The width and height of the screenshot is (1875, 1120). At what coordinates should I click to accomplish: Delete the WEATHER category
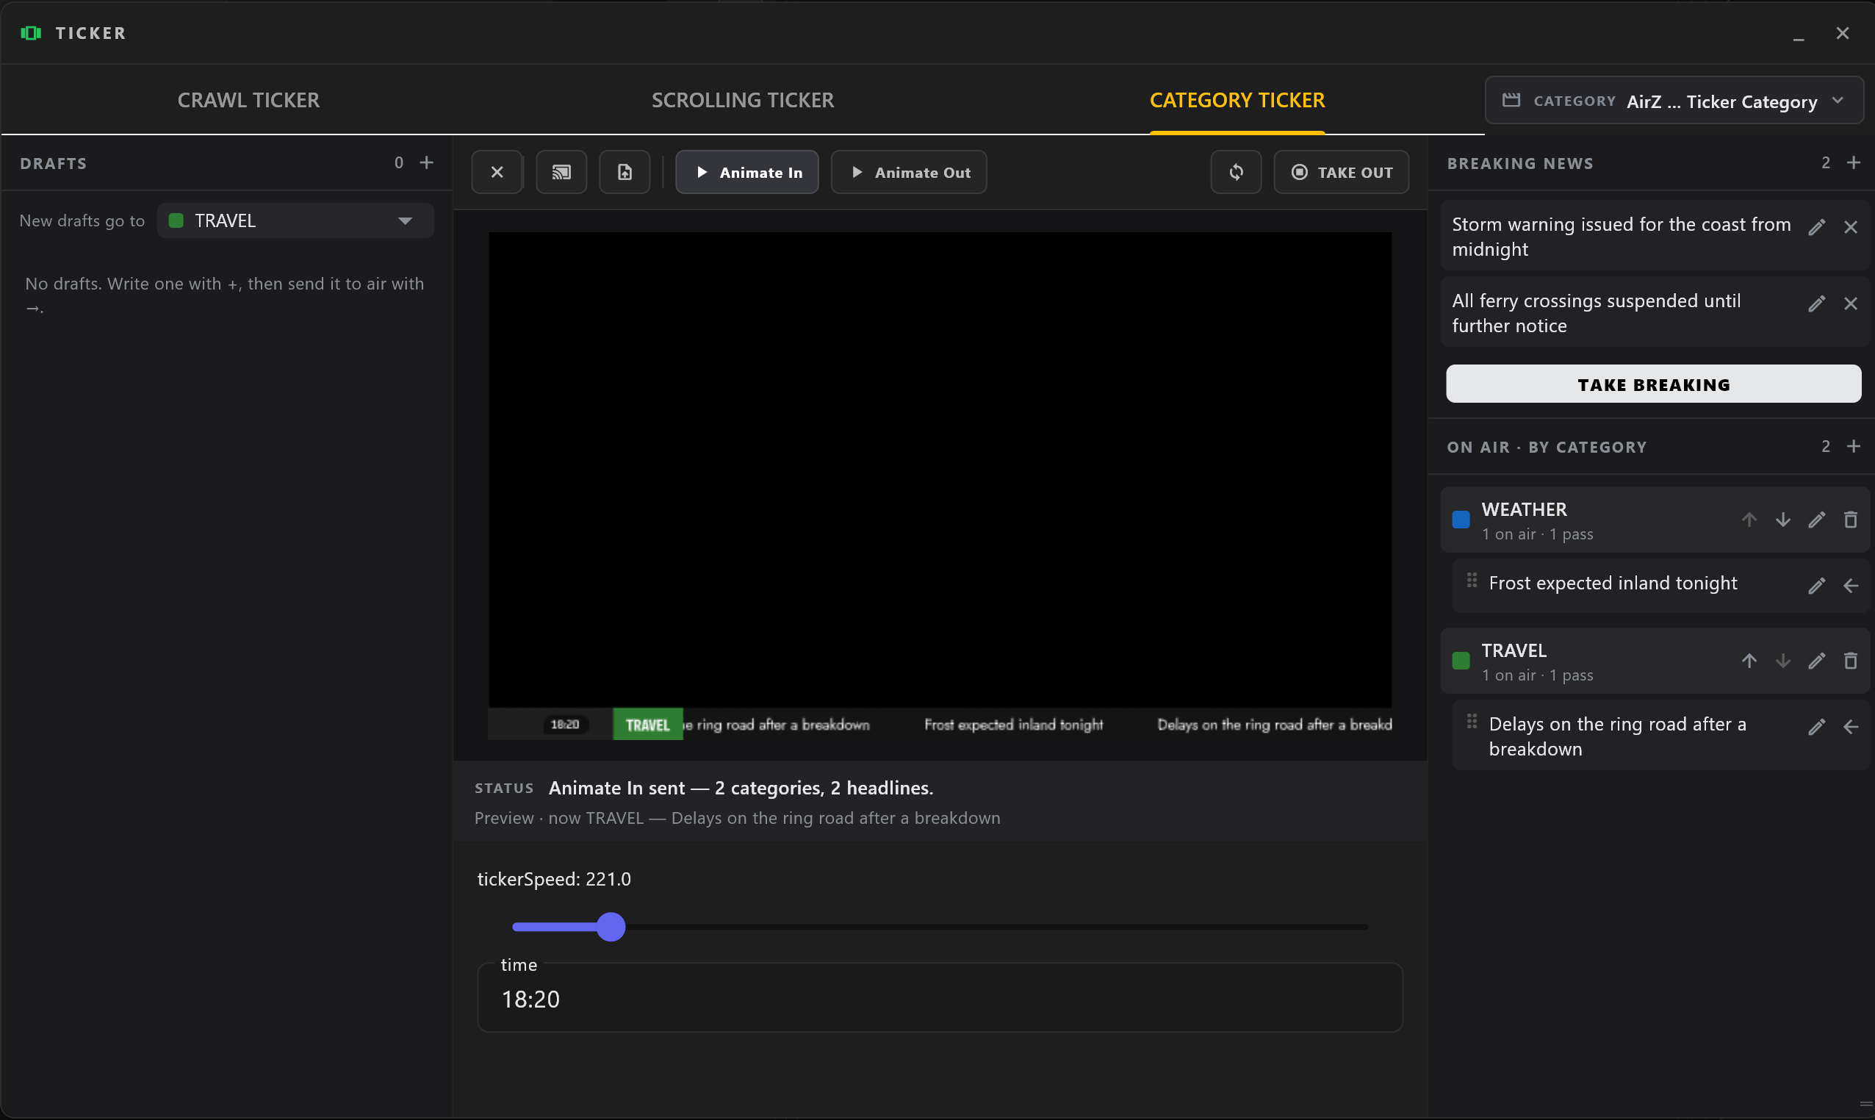click(x=1850, y=520)
